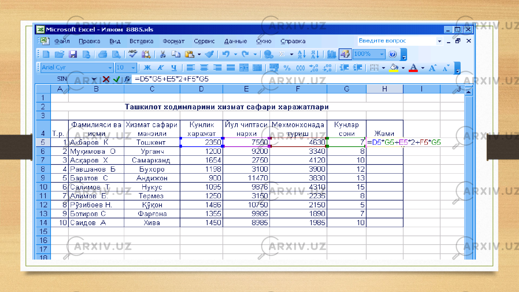Screen dimensions: 519x292
Task: Create a new workbook
Action: click(46, 54)
